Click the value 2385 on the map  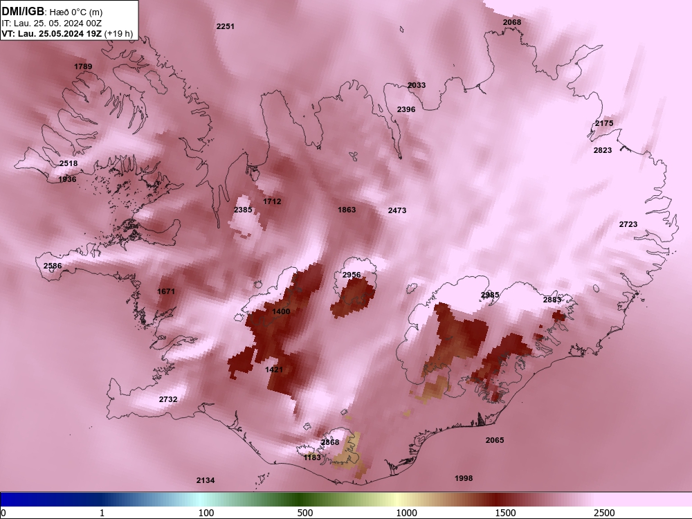[243, 210]
